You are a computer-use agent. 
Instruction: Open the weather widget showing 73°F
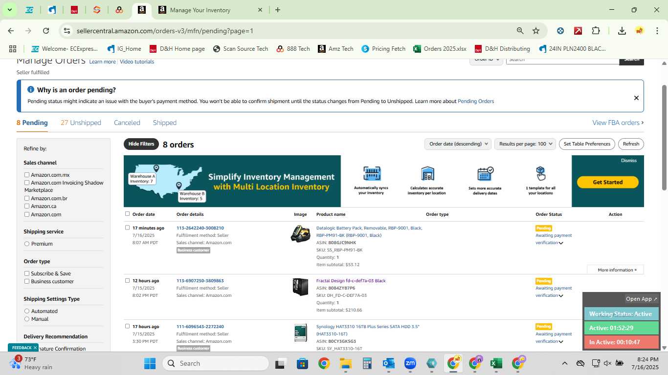coord(32,363)
